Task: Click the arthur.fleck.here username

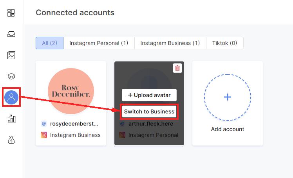Action: point(150,124)
